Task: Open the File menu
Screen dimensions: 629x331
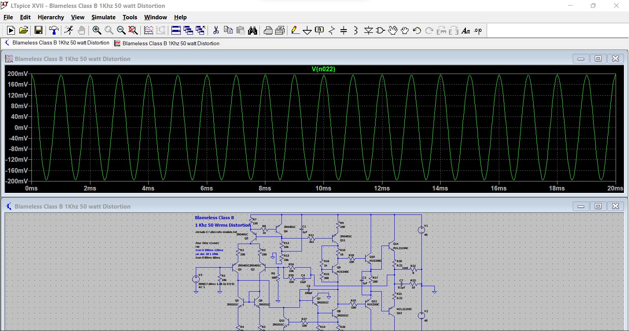Action: click(8, 17)
